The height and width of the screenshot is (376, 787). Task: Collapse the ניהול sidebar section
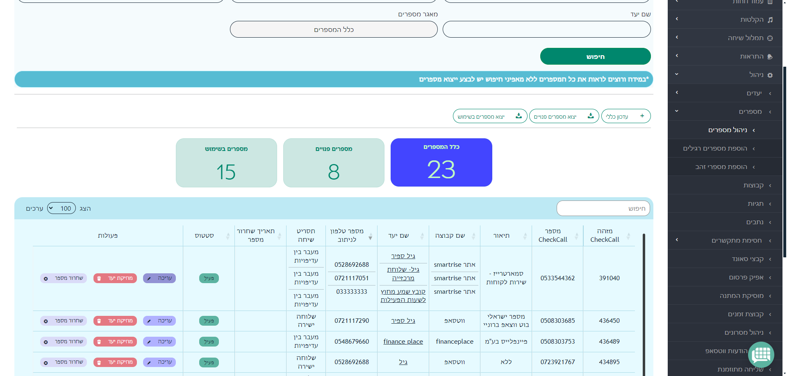pyautogui.click(x=677, y=74)
